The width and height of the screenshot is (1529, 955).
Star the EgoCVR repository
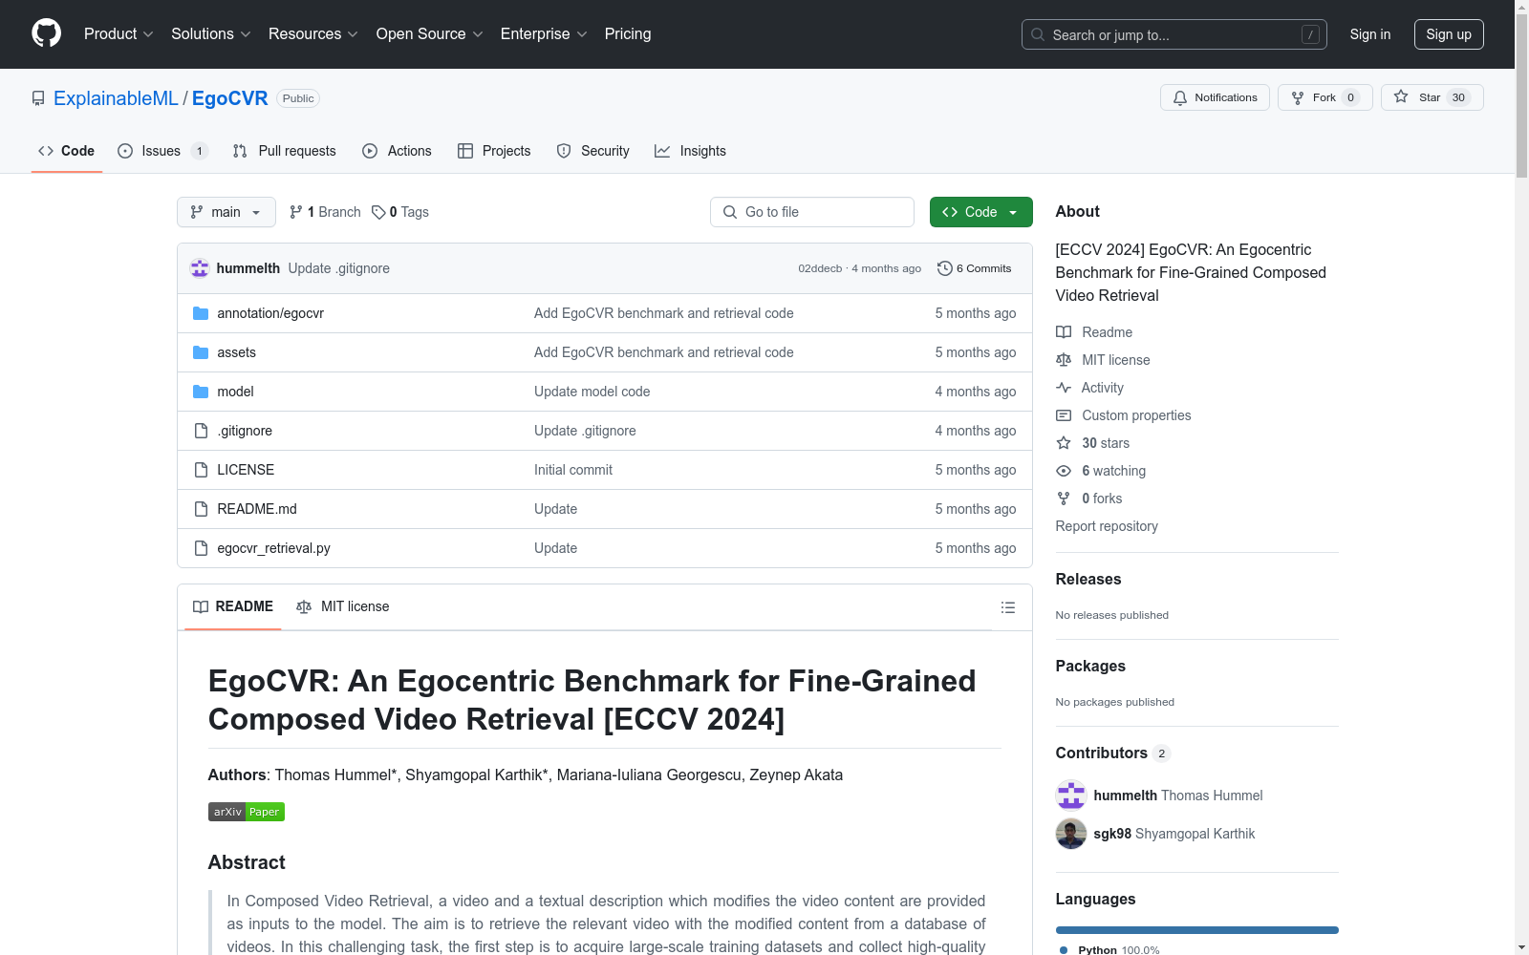pyautogui.click(x=1432, y=97)
